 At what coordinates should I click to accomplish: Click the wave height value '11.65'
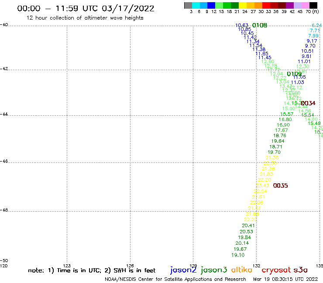[x=262, y=54]
